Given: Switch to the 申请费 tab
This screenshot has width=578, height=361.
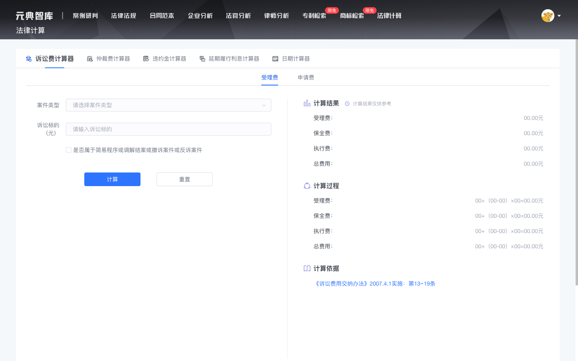Looking at the screenshot, I should point(305,77).
